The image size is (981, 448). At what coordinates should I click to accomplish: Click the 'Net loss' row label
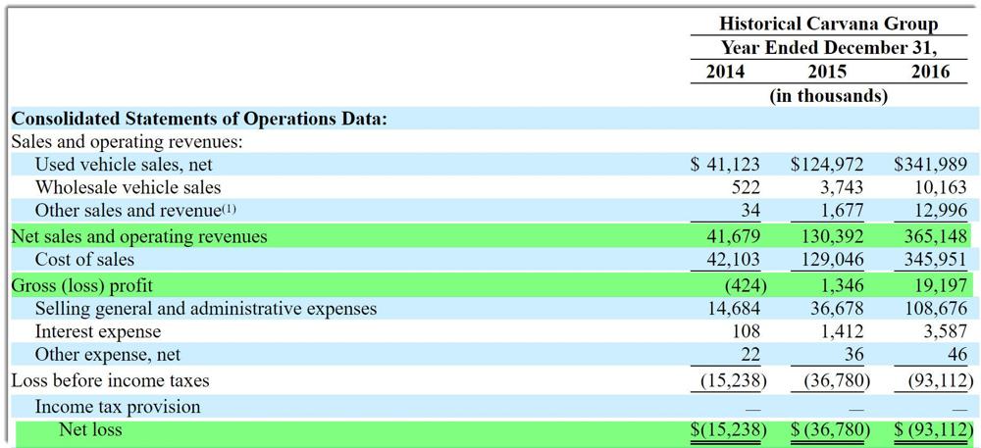pos(90,429)
